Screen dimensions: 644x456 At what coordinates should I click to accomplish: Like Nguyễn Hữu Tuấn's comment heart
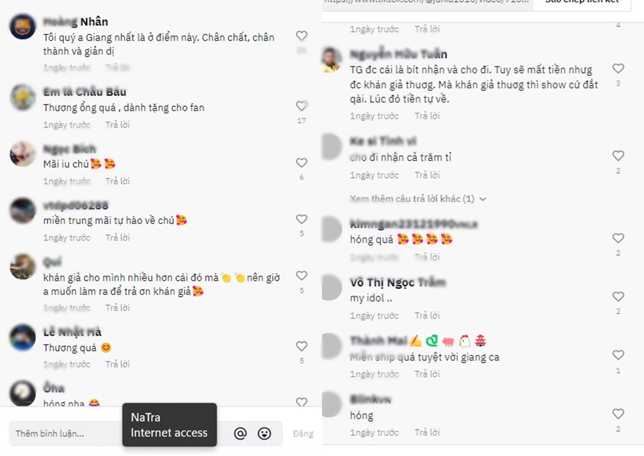click(x=618, y=69)
